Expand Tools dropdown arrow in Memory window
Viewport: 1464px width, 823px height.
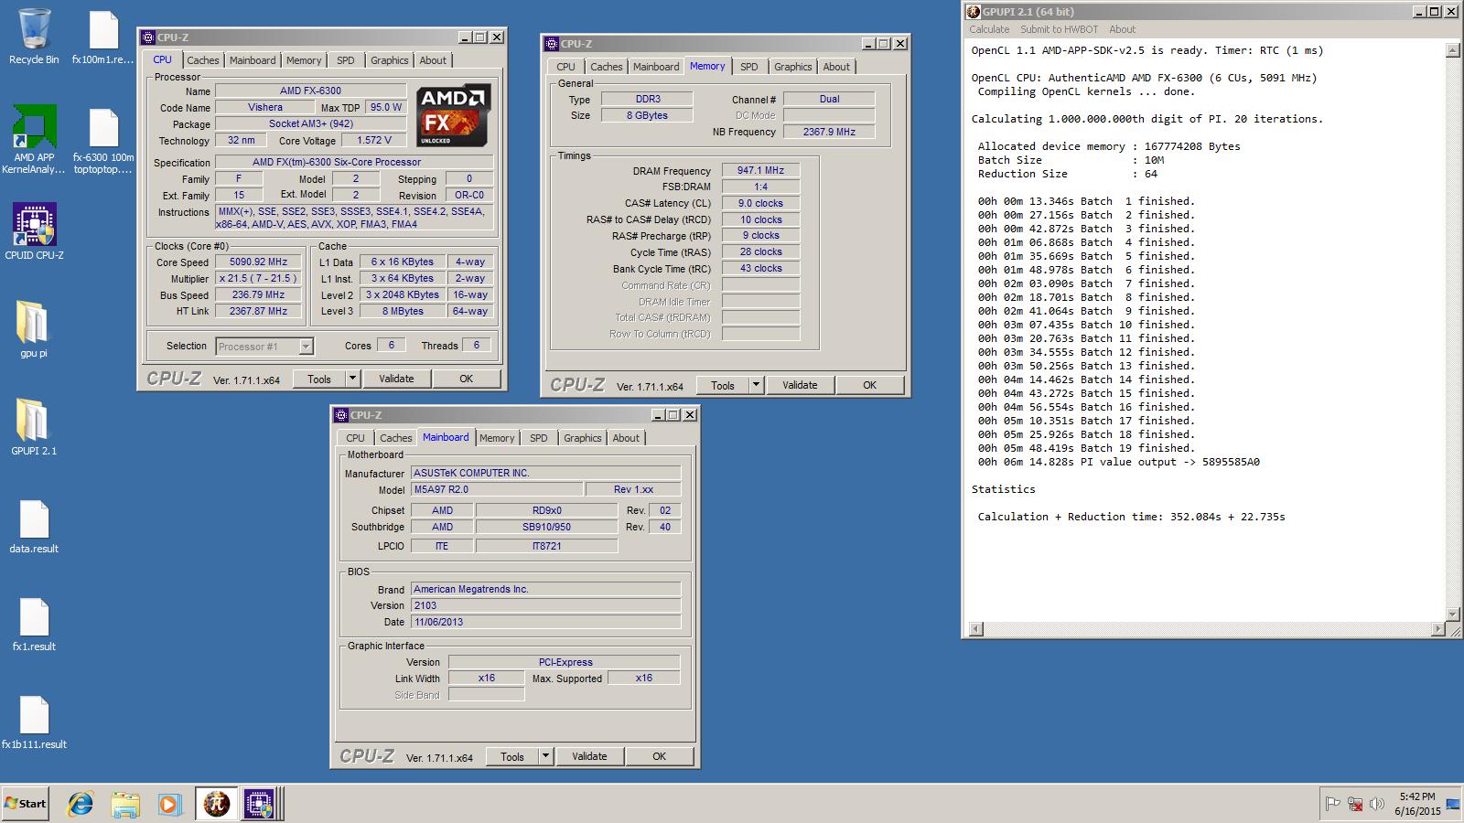coord(757,385)
